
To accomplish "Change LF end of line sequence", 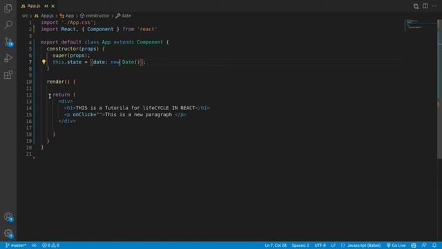I will point(333,246).
